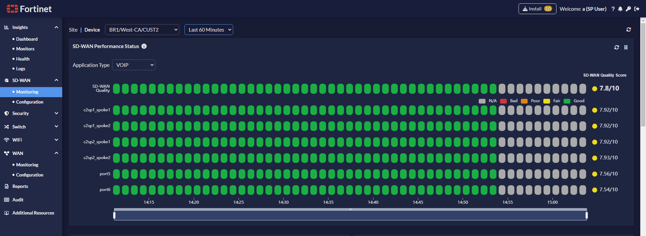The image size is (646, 236).
Task: Refresh the SD-WAN Performance Status widget
Action: coord(617,47)
